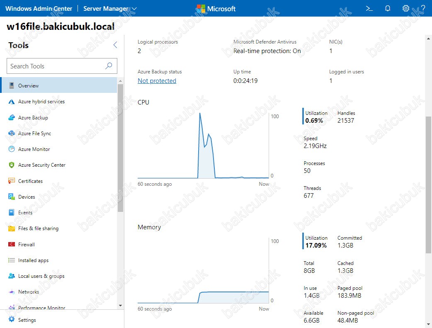The height and width of the screenshot is (328, 432).
Task: Select Azure File Sync tool
Action: pyautogui.click(x=59, y=133)
